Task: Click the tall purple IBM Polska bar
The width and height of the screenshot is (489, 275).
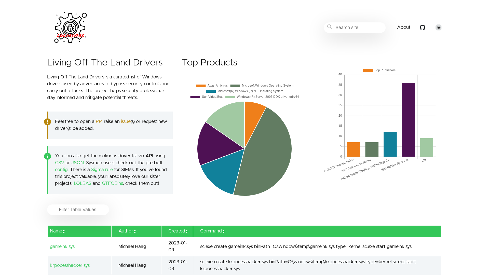Action: click(408, 120)
